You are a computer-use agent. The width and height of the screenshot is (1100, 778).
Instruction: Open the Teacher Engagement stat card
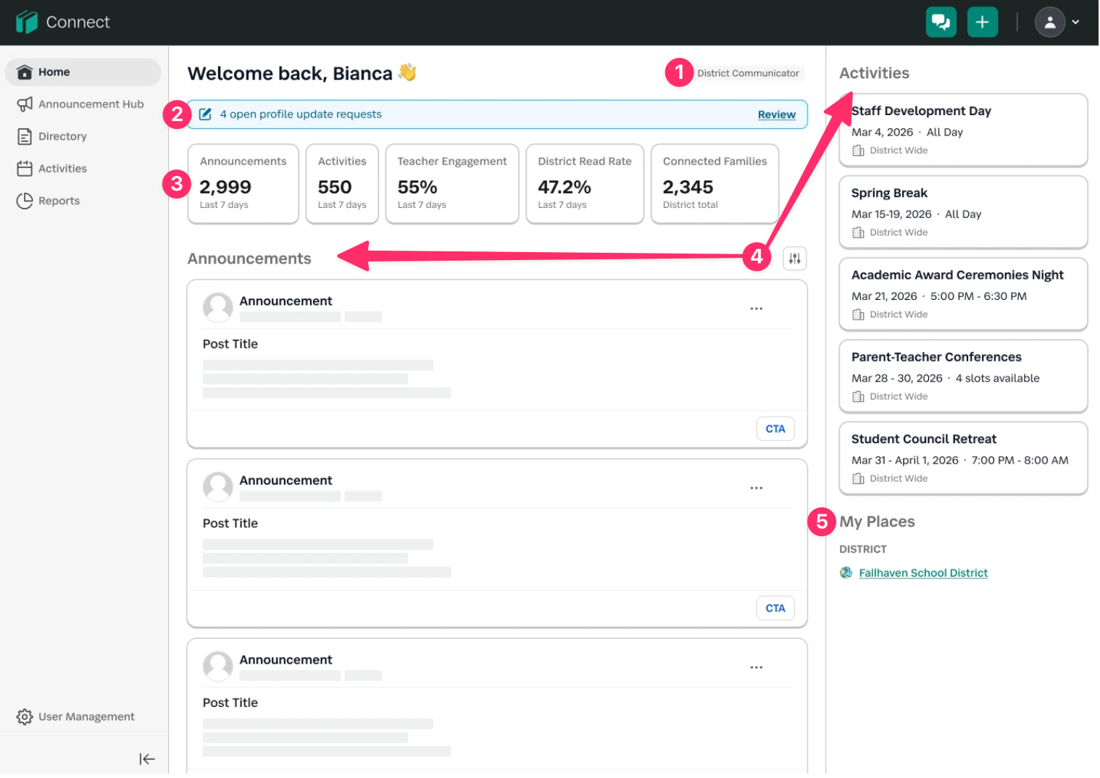point(452,184)
